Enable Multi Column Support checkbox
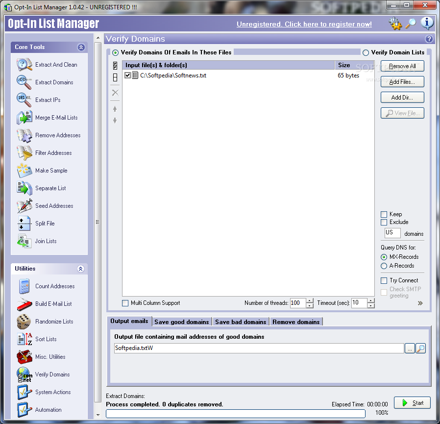Viewport: 440px width, 424px height. point(125,303)
